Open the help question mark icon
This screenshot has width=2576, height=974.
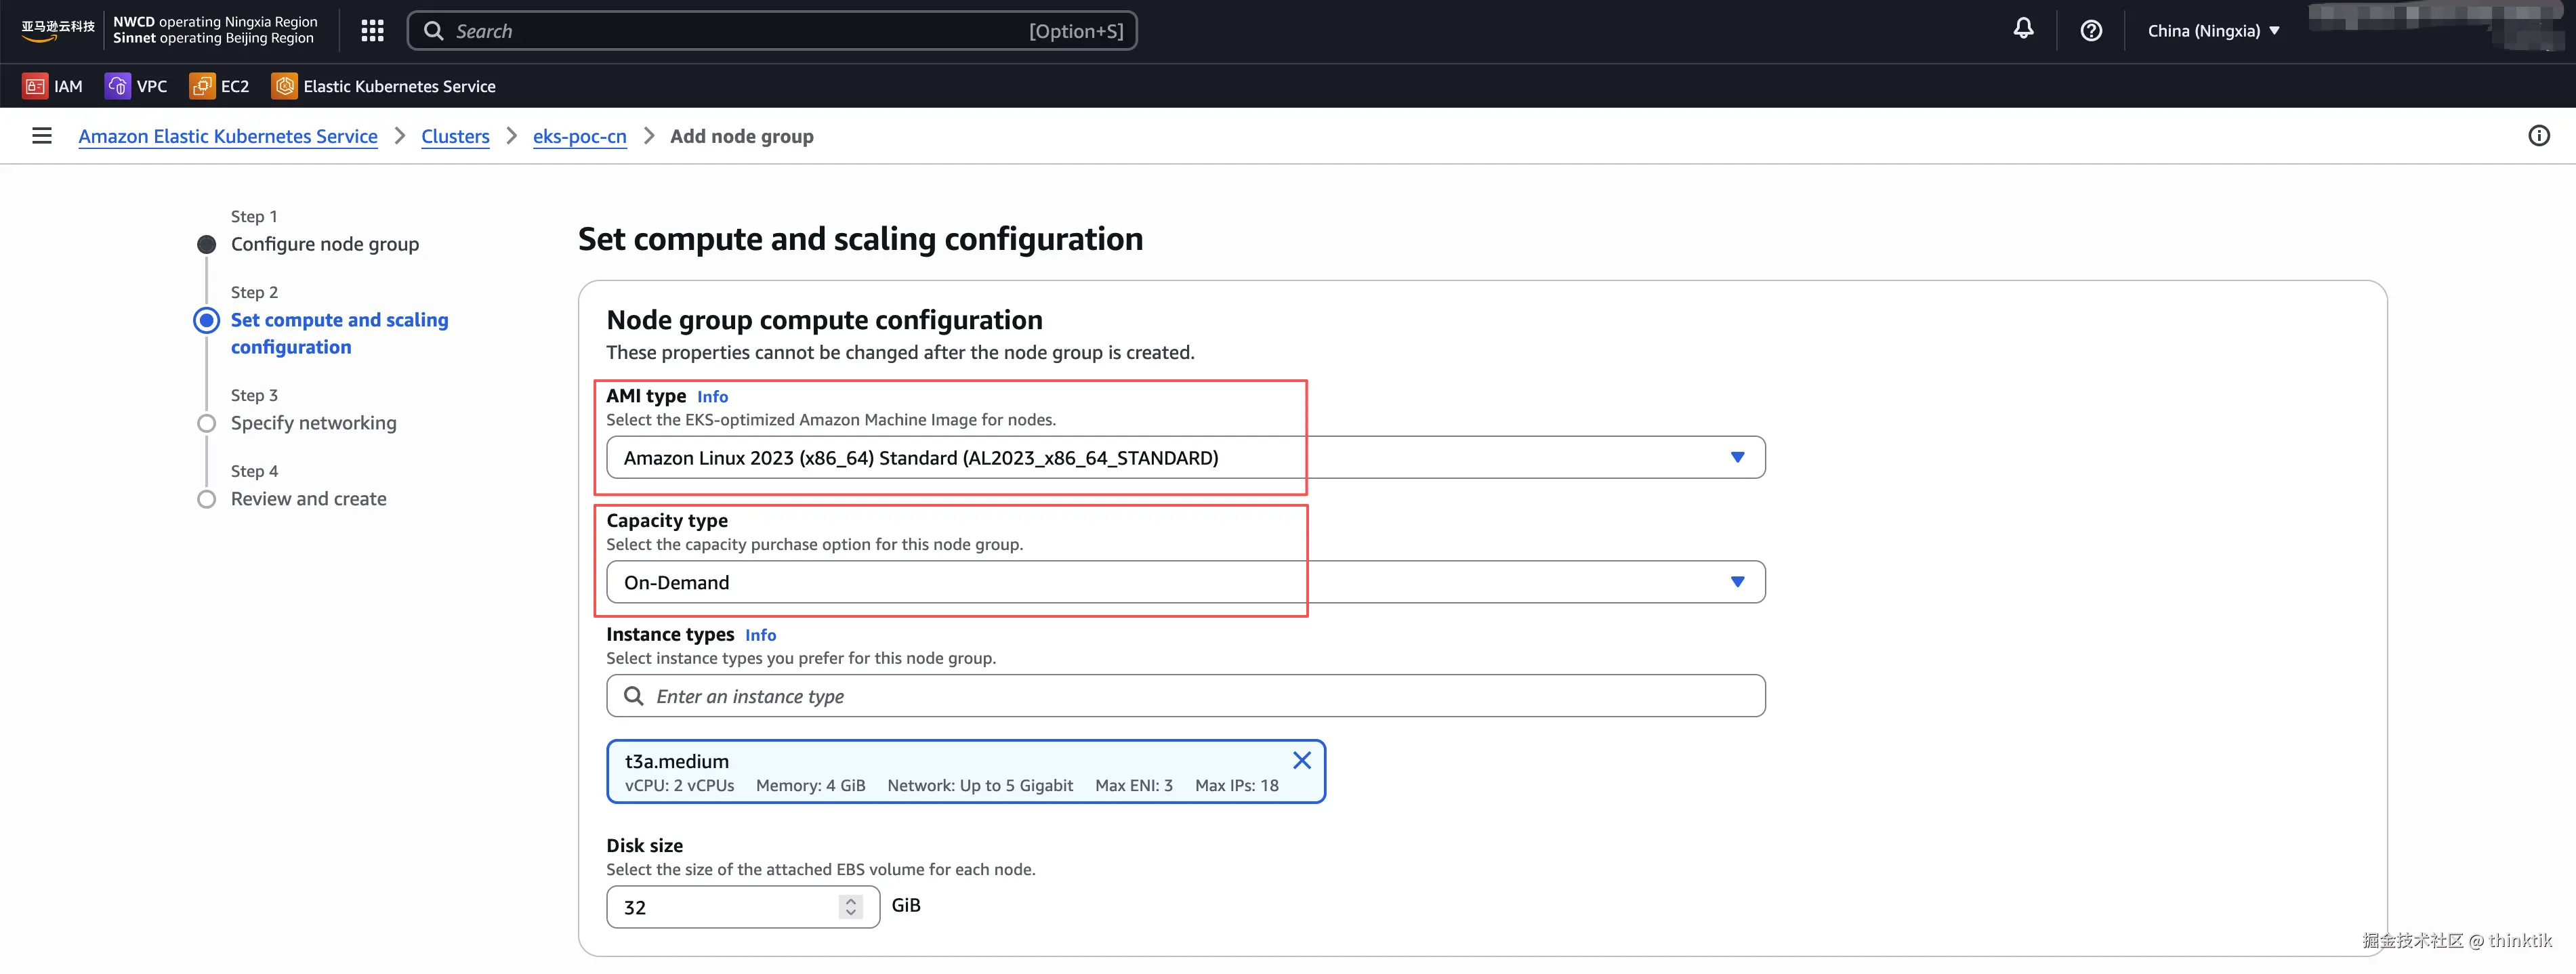[2090, 31]
